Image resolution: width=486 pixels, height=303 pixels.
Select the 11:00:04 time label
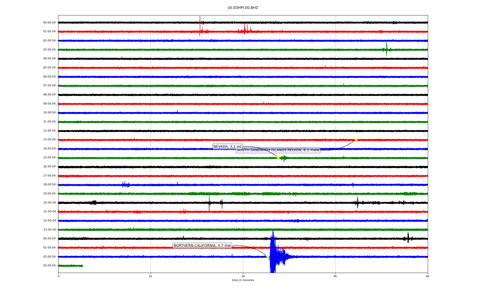tap(49, 122)
